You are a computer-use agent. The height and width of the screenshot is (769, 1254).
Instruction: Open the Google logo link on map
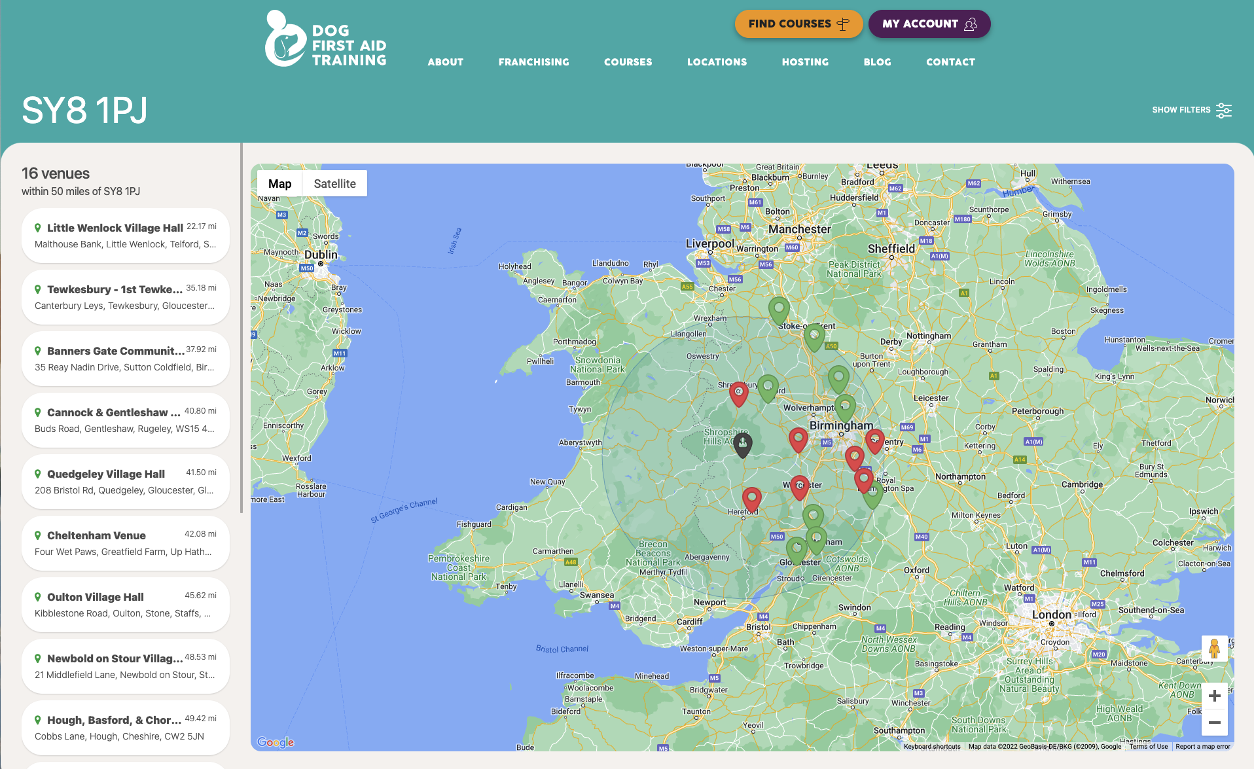(276, 742)
